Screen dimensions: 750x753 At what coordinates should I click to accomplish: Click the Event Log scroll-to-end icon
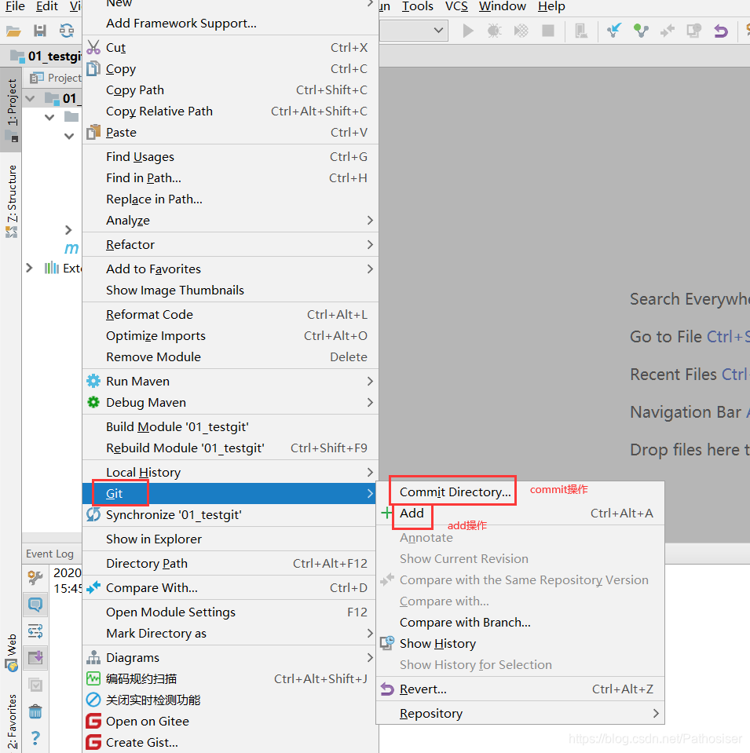tap(35, 657)
